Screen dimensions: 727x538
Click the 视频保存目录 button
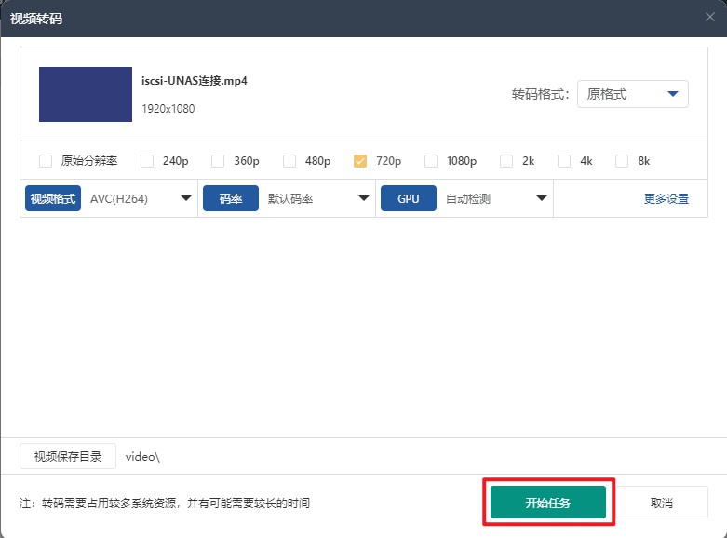click(68, 456)
